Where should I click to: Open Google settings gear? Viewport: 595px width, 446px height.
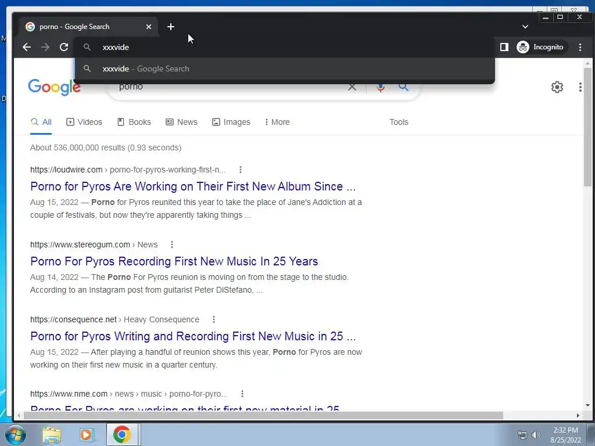(x=557, y=87)
